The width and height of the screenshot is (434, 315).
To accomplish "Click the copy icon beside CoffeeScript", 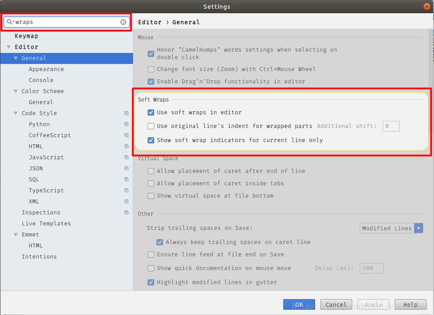I will pyautogui.click(x=126, y=135).
